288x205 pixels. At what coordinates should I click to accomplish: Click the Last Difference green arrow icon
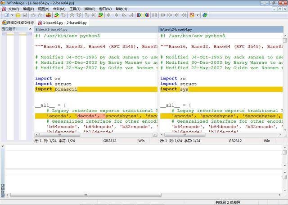click(x=100, y=15)
